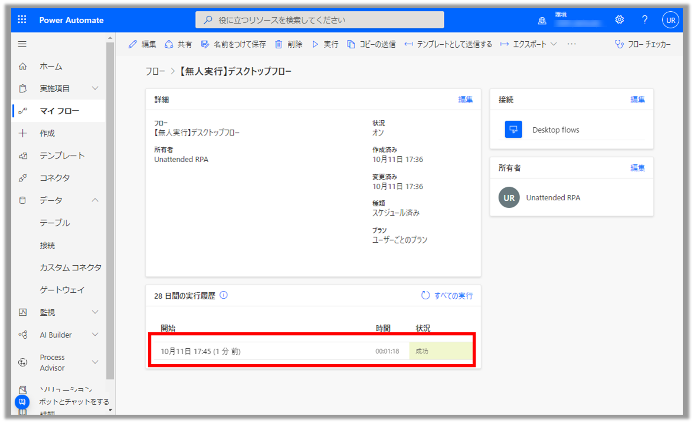Open カスタム コネクタ under データ
This screenshot has height=423, width=694.
70,267
